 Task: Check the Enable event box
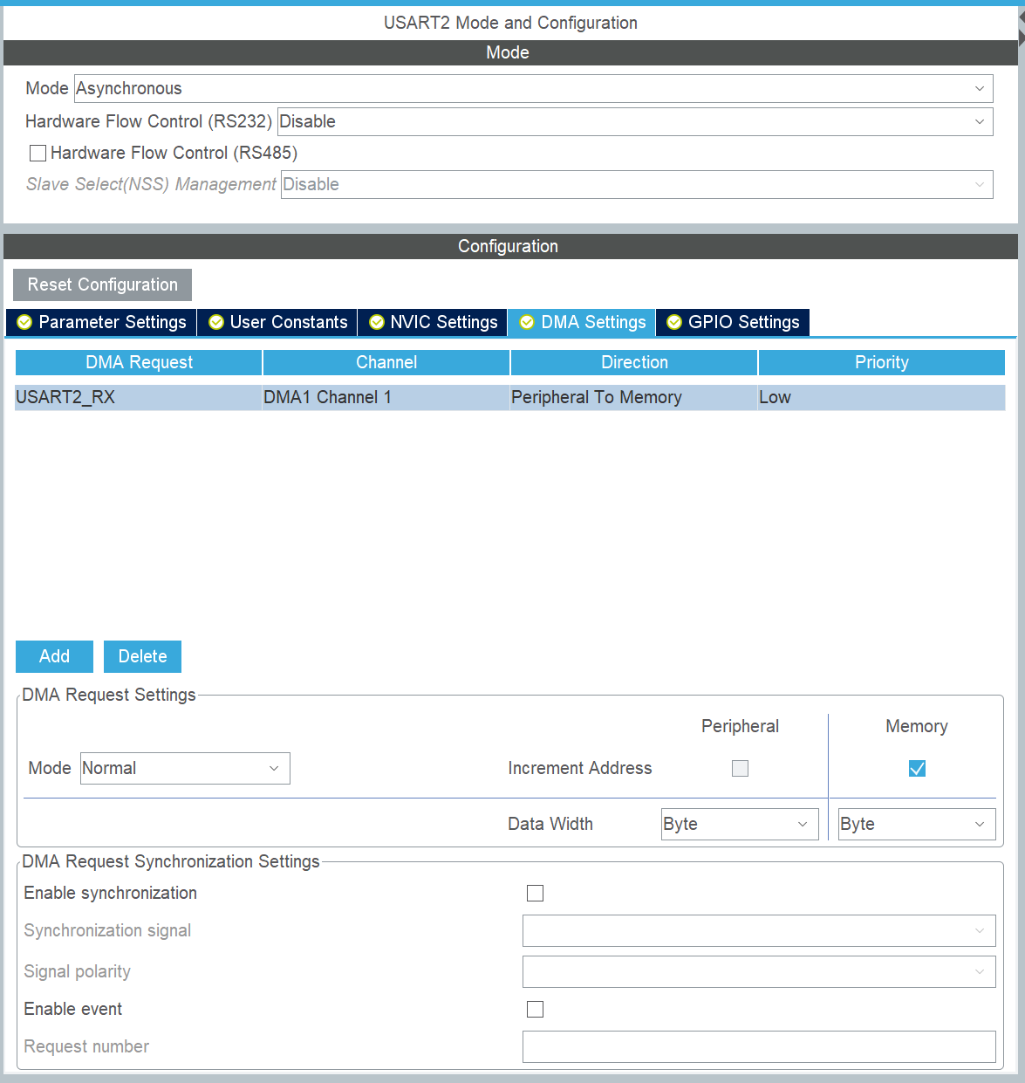coord(535,1009)
